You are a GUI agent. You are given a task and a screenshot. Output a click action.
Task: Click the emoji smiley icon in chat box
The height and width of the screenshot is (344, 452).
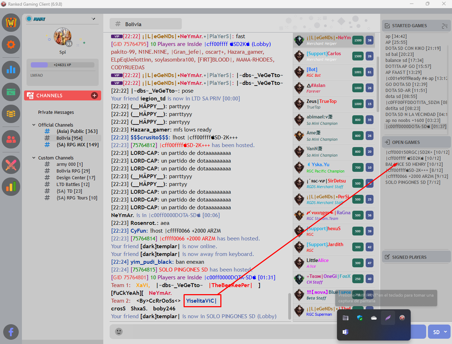[x=119, y=332]
